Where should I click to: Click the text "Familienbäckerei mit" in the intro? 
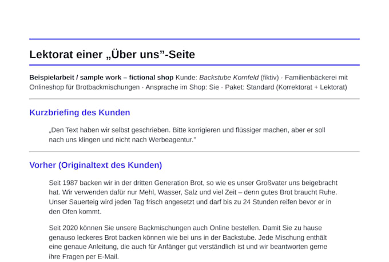tap(316, 78)
